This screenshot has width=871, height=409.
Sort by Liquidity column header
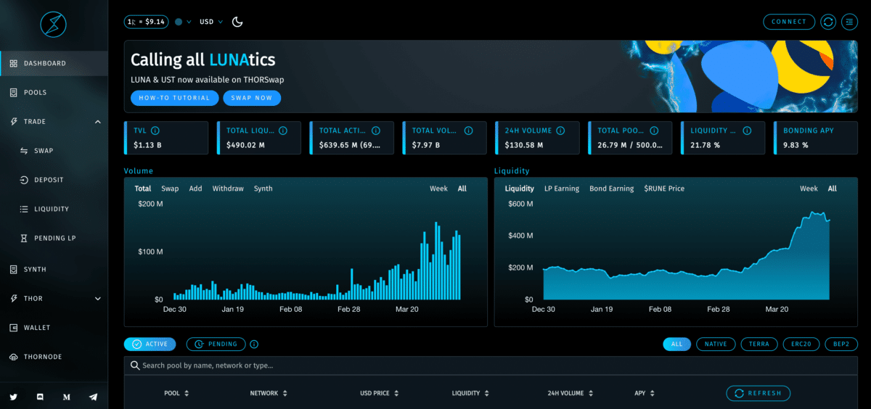(470, 393)
